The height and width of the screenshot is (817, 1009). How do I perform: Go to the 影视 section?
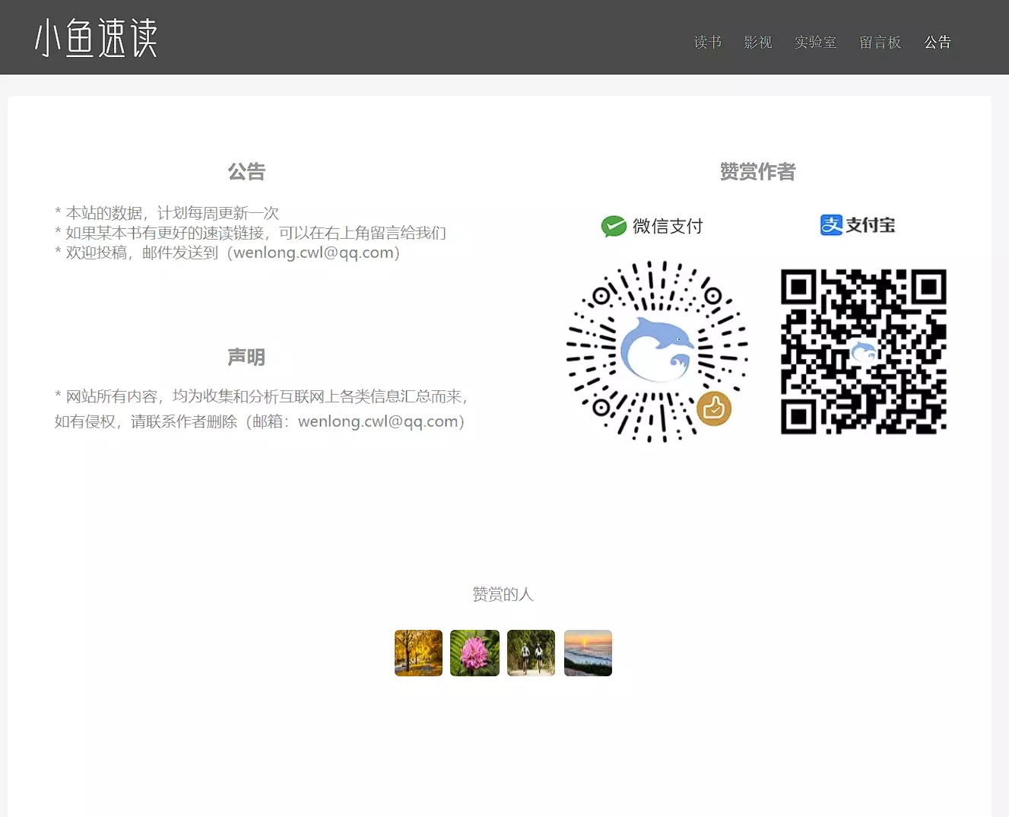tap(757, 43)
